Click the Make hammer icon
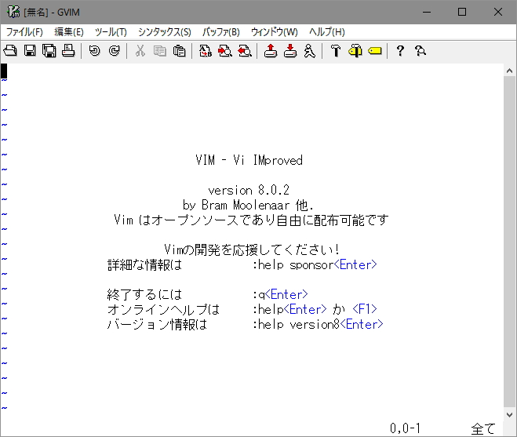Viewport: 517px width, 437px height. click(336, 51)
